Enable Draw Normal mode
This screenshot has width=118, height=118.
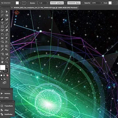[1, 79]
